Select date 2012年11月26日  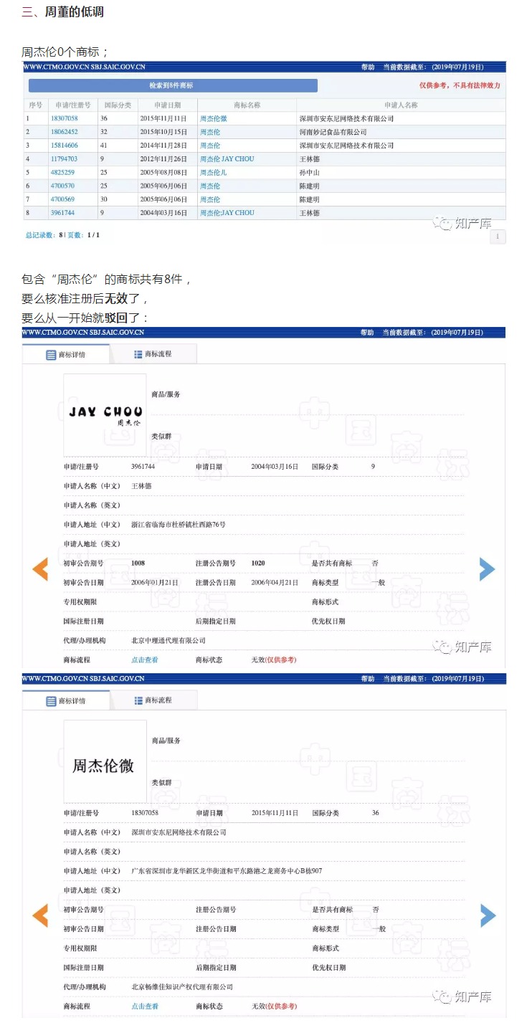pyautogui.click(x=163, y=159)
